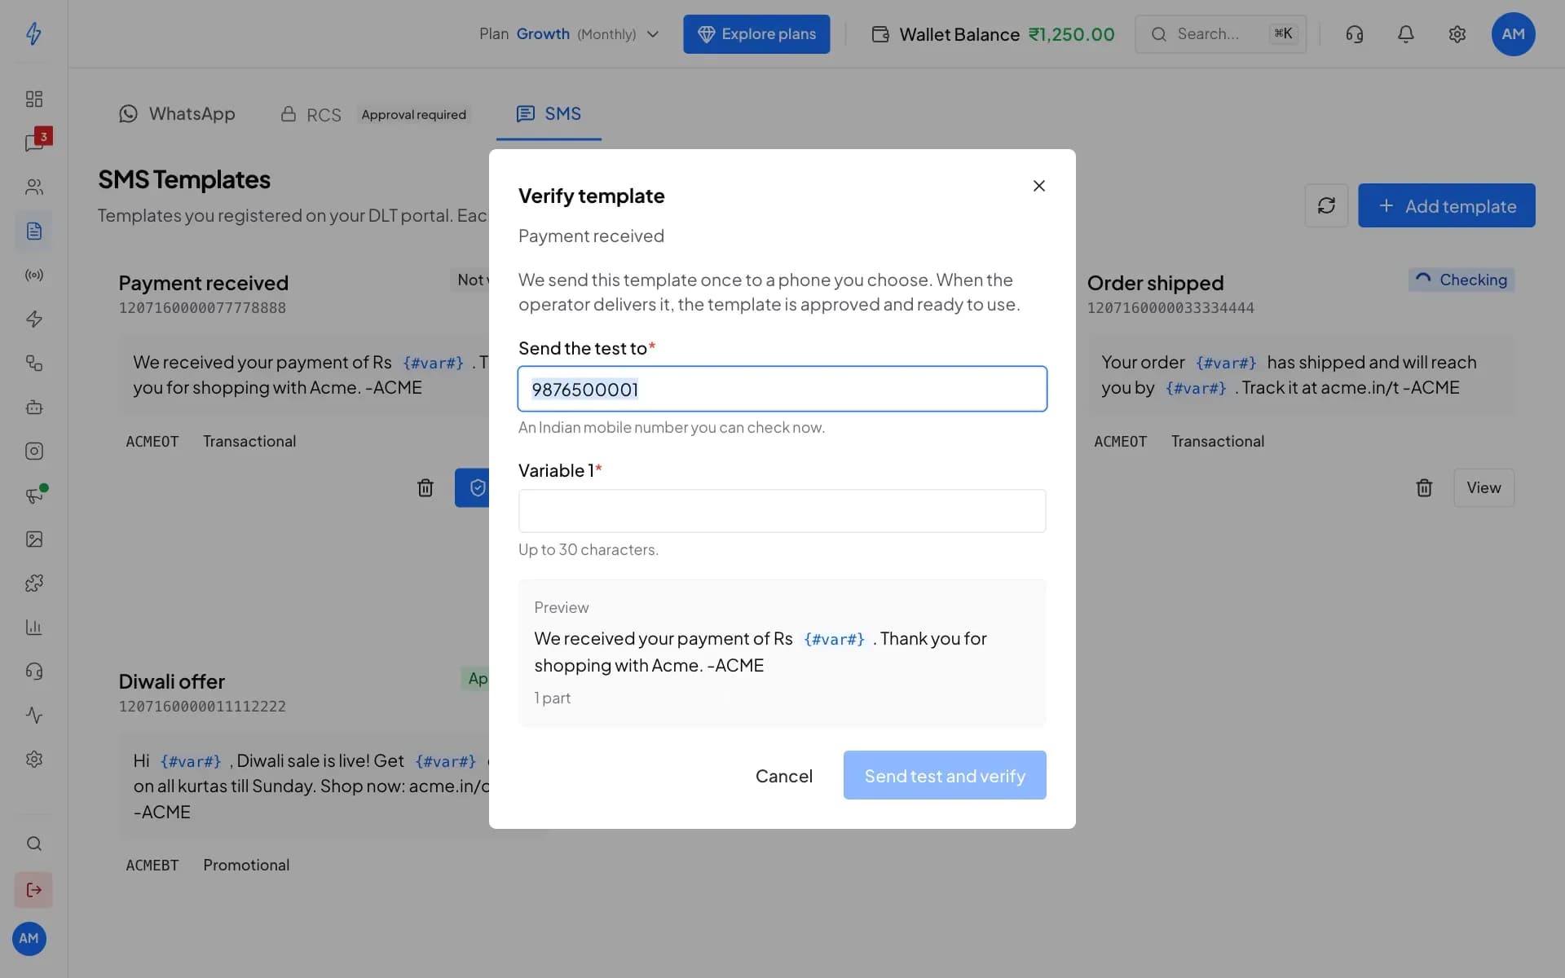Click Explore plans button
Screen dimensions: 1565x978
[756, 34]
